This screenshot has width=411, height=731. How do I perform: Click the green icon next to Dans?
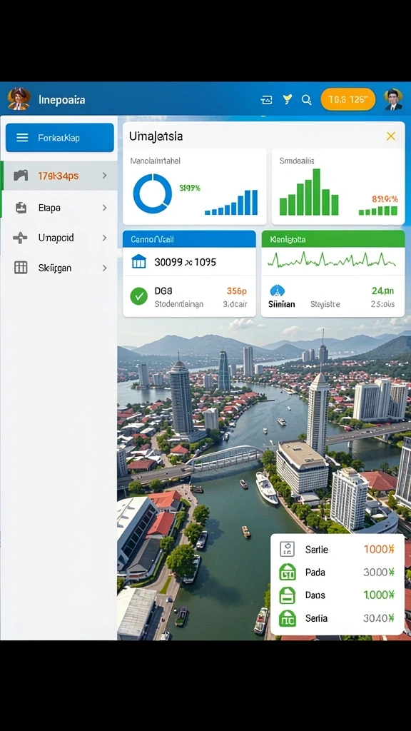point(287,595)
